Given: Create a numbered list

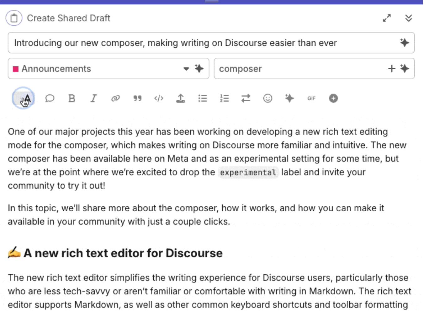Looking at the screenshot, I should [225, 98].
